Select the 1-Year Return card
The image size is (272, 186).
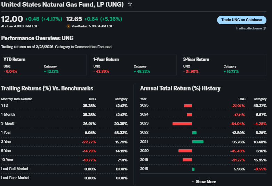(134, 65)
